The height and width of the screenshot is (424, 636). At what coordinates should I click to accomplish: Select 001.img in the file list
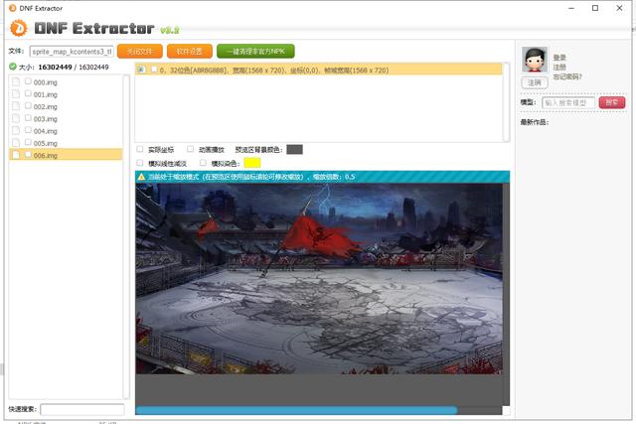click(46, 94)
